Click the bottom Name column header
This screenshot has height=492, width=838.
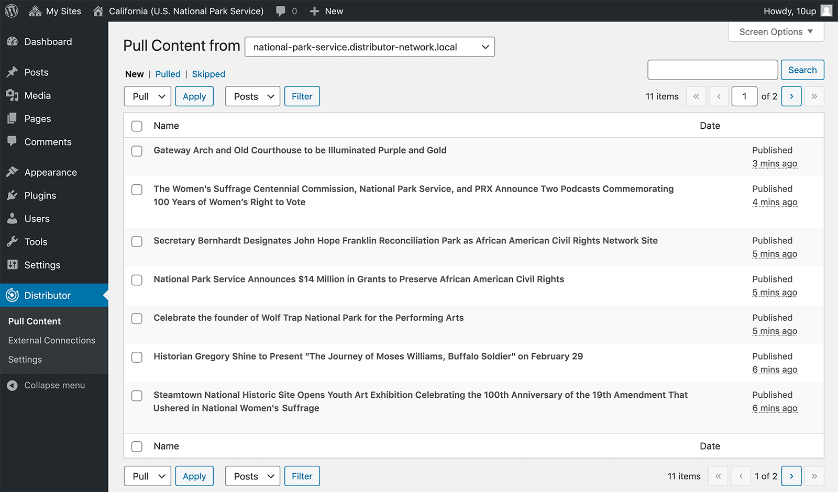click(x=166, y=446)
